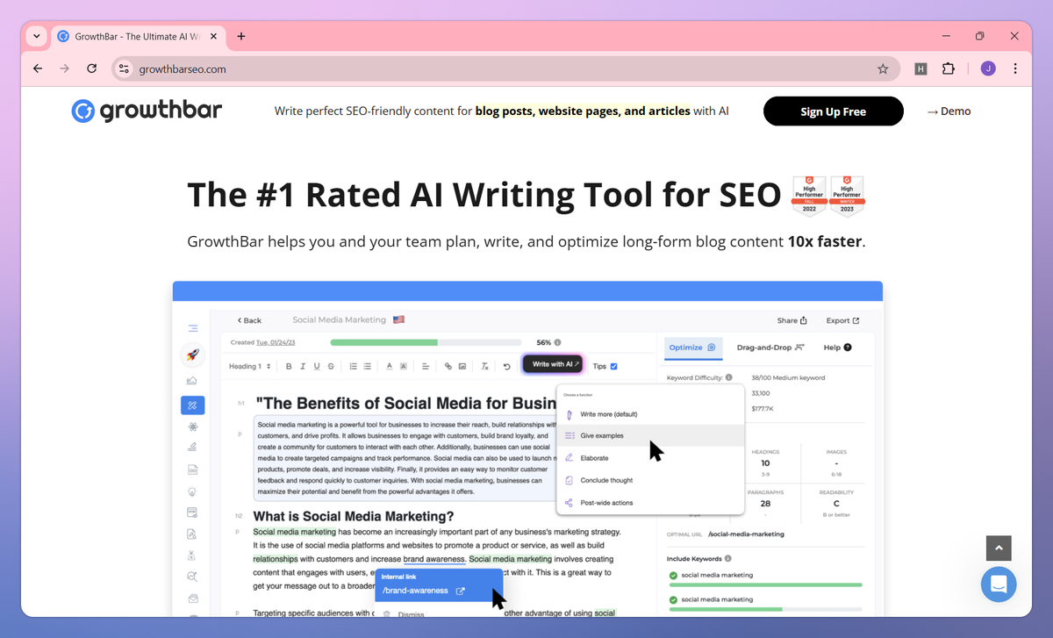Click the growthbar logo

tap(147, 111)
